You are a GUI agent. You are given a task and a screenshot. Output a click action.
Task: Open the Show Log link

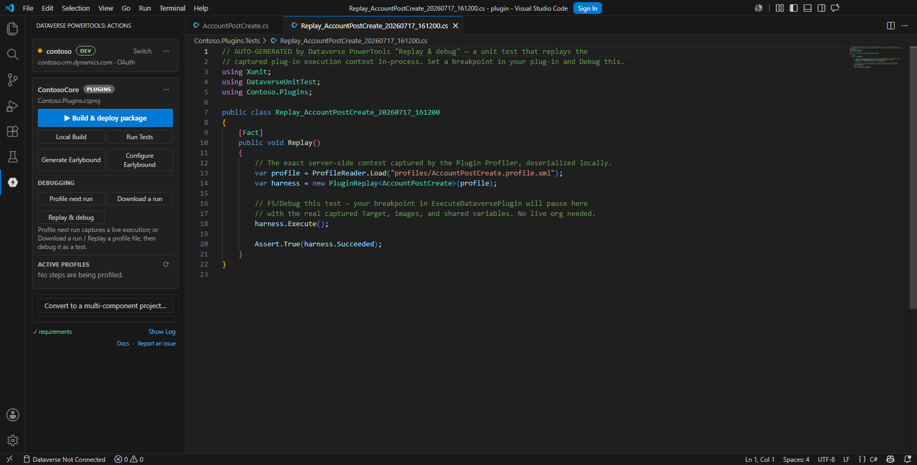point(162,332)
